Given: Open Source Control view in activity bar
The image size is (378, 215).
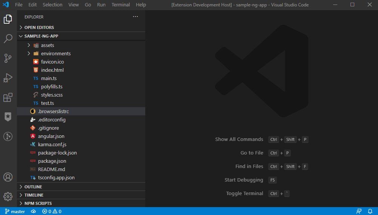Looking at the screenshot, I should [x=8, y=58].
